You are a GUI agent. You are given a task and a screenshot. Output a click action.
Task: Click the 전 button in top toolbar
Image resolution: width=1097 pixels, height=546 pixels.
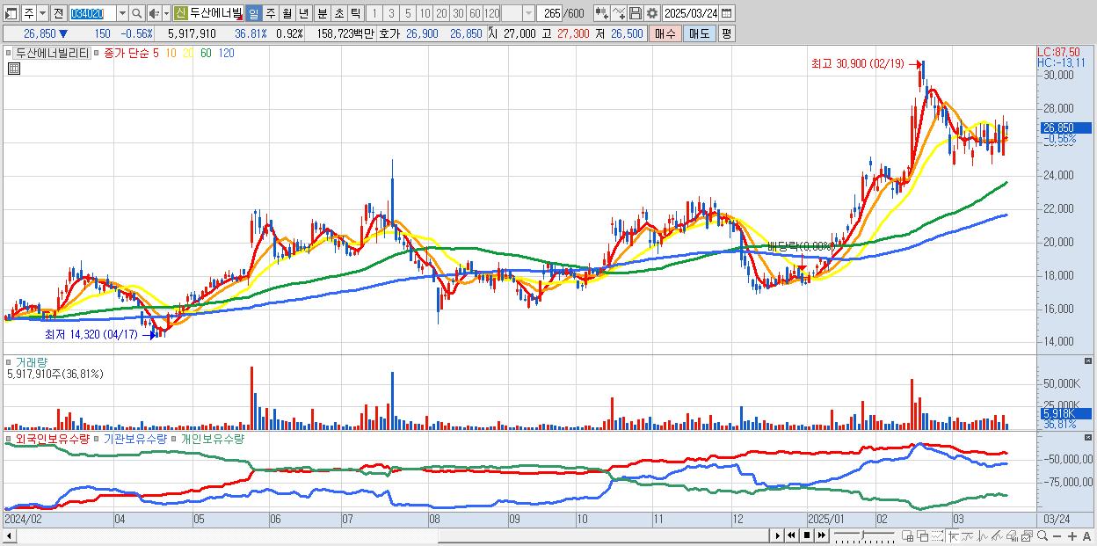pyautogui.click(x=58, y=13)
